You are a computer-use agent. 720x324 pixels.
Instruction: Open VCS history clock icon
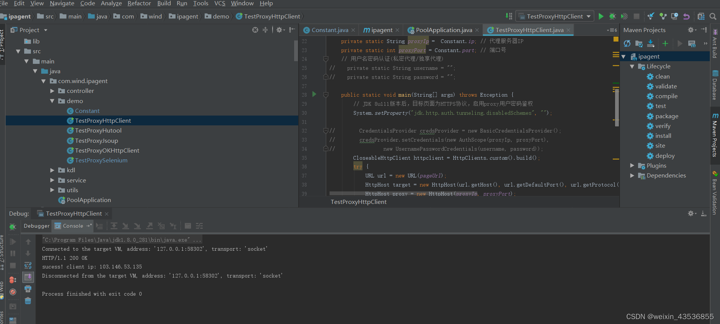click(x=674, y=16)
